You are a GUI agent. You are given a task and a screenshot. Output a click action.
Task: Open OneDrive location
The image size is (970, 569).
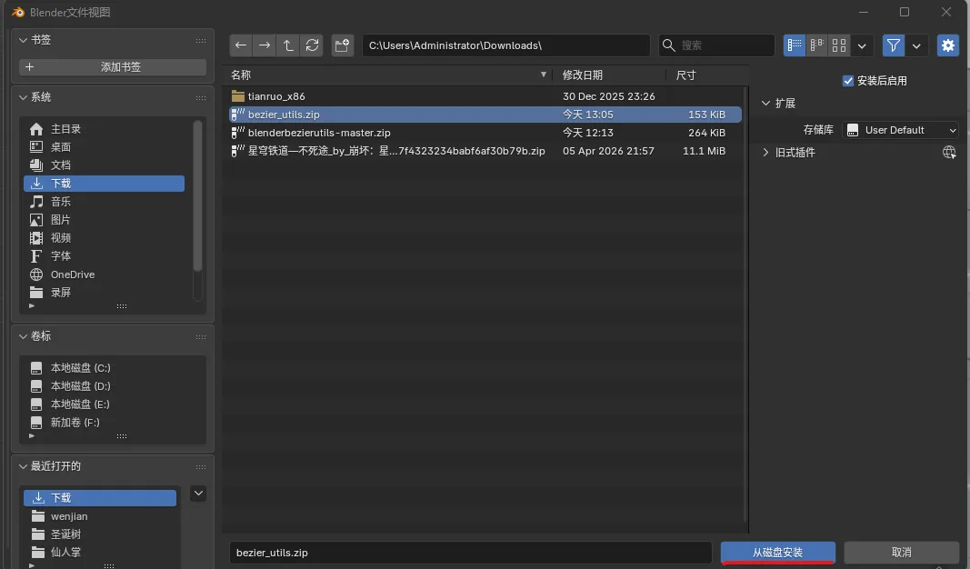click(x=104, y=274)
